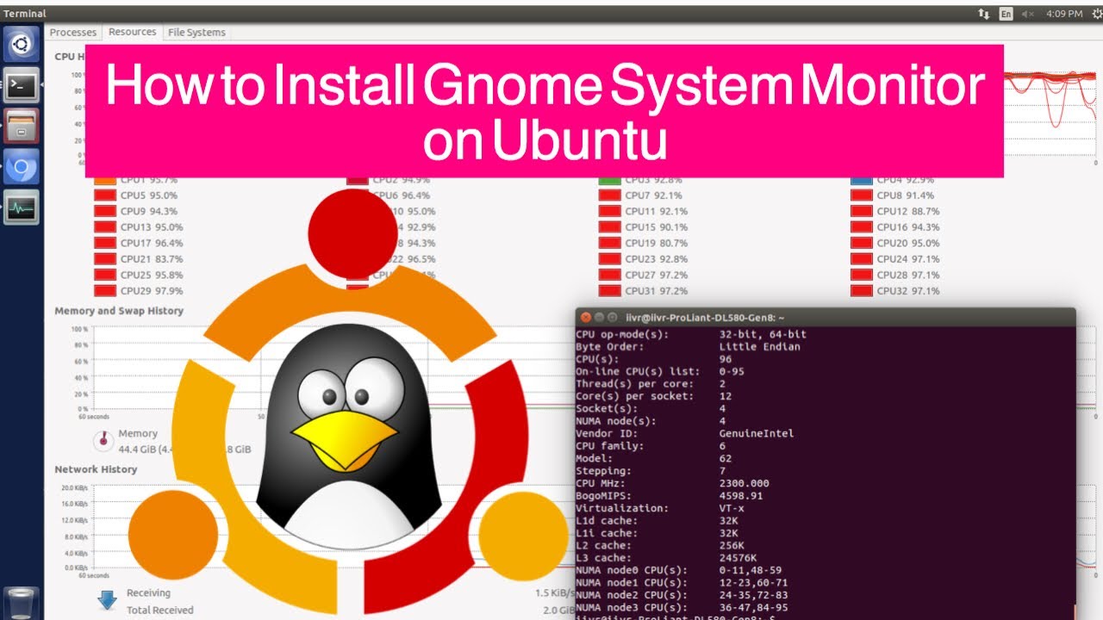1103x620 pixels.
Task: Open the muted sound volume indicator
Action: [1028, 14]
